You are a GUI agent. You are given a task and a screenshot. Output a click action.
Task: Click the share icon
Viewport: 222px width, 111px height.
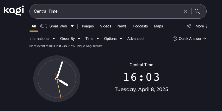click(x=189, y=26)
